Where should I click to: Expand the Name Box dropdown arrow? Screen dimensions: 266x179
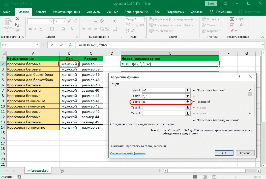click(x=37, y=45)
